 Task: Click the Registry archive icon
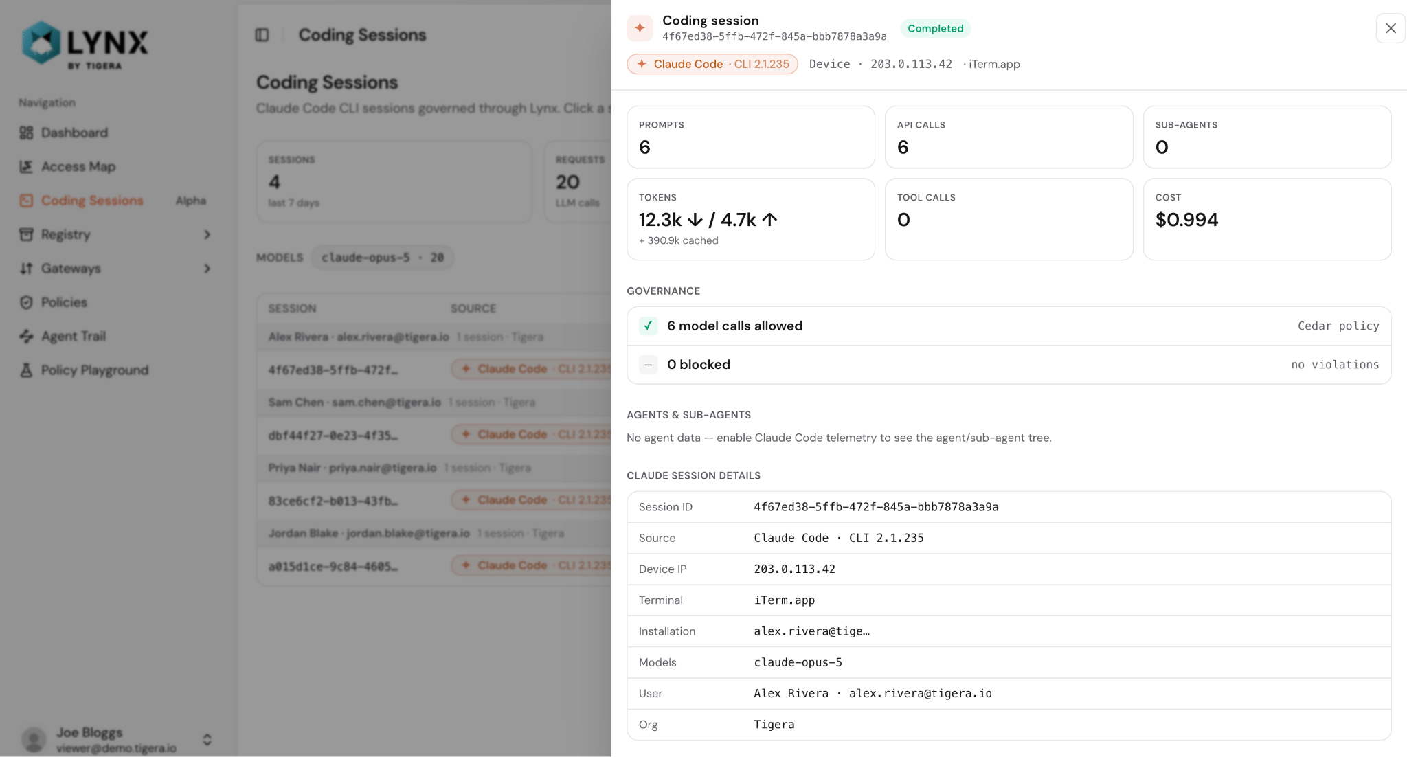coord(26,234)
